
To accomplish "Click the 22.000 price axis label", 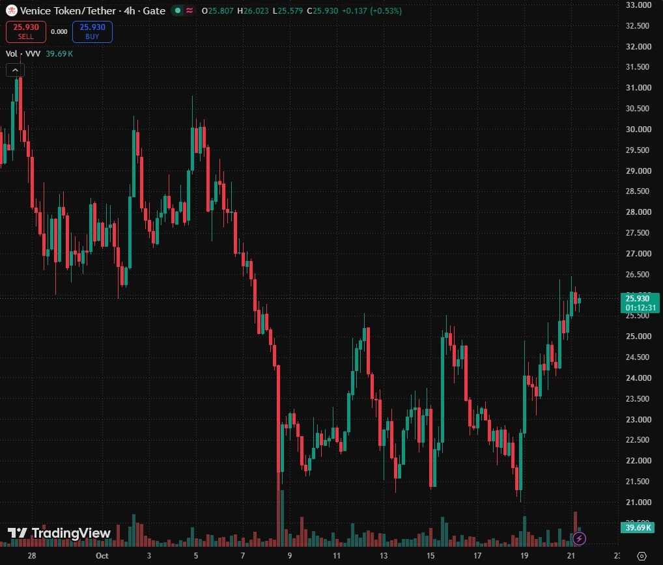I will (x=638, y=461).
